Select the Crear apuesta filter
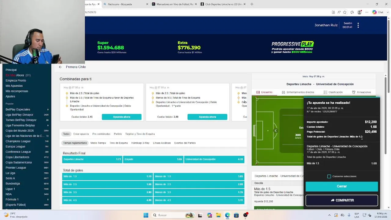Viewport: 391px width, 220px height. click(81, 134)
